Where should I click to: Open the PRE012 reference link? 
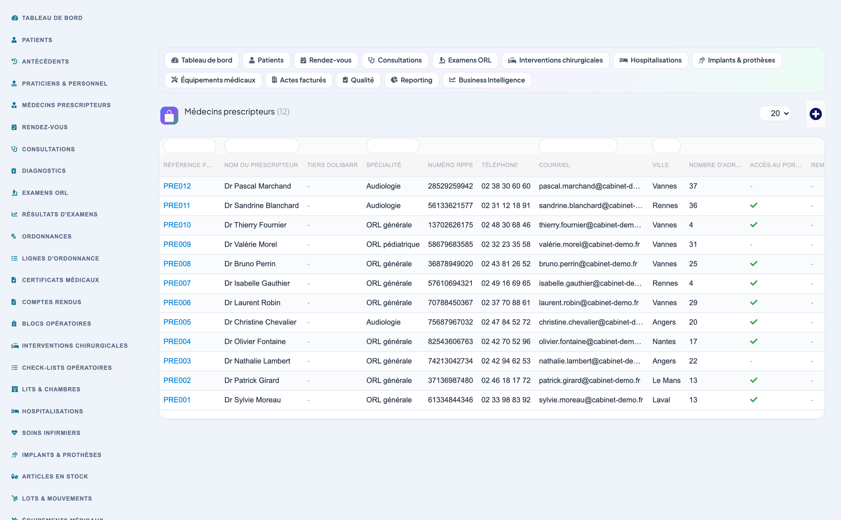point(177,186)
